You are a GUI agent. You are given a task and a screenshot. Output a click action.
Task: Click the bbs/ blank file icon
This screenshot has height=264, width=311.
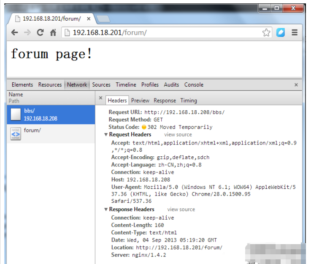[x=16, y=114]
